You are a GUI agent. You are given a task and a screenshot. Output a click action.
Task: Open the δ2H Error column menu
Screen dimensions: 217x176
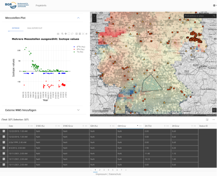click(140, 126)
